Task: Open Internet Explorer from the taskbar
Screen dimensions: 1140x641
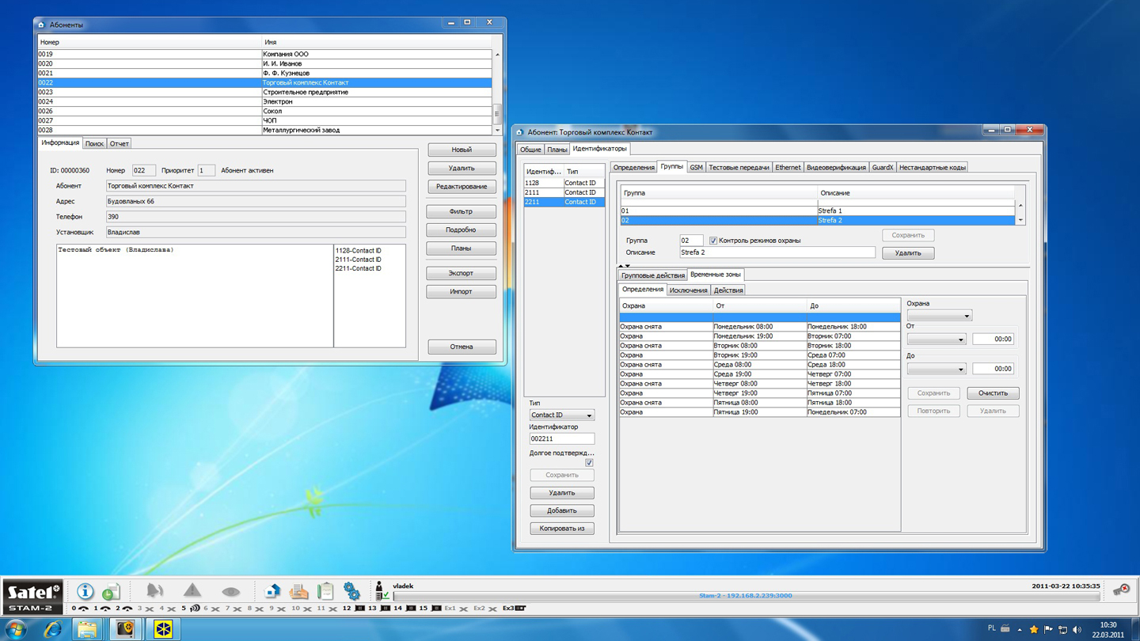Action: click(x=52, y=629)
